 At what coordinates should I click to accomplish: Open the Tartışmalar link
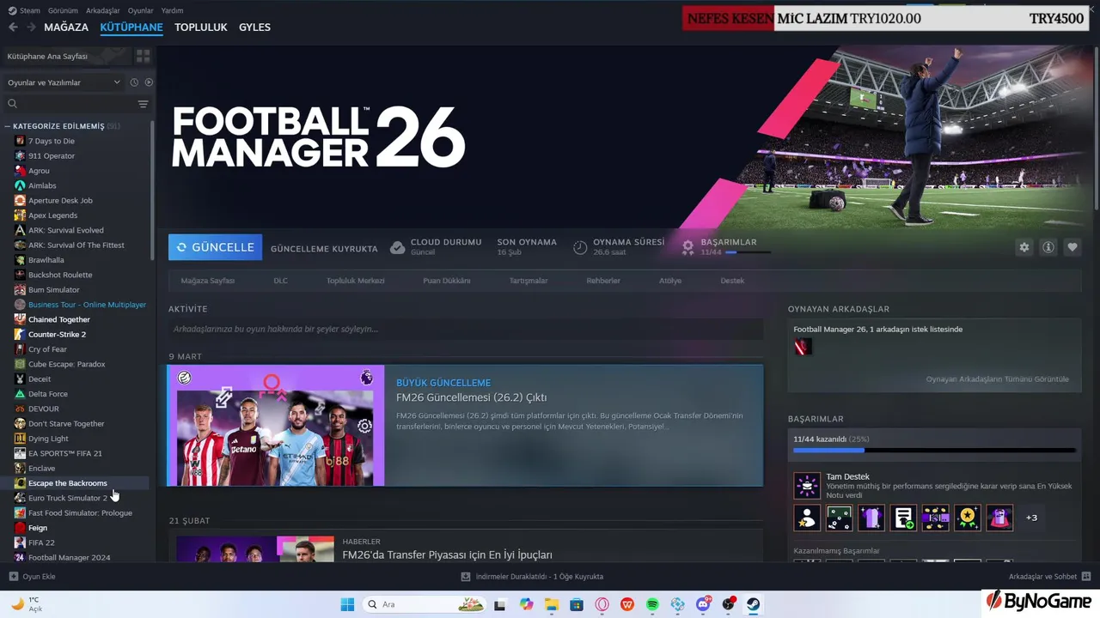coord(529,281)
